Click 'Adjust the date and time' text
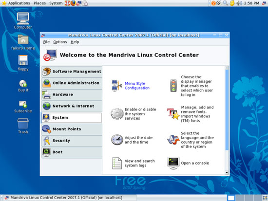The image size is (268, 201). (138, 140)
